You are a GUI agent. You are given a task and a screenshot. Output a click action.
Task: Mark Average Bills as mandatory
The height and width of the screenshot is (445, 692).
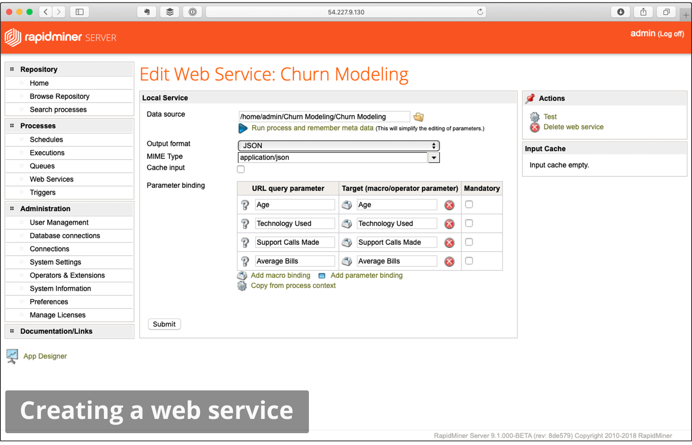point(469,261)
